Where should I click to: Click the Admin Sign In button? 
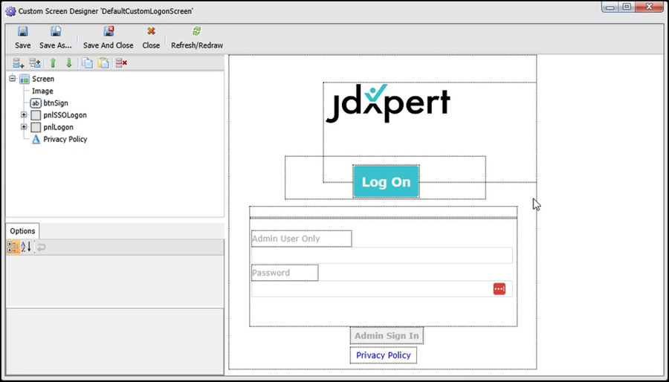point(387,336)
